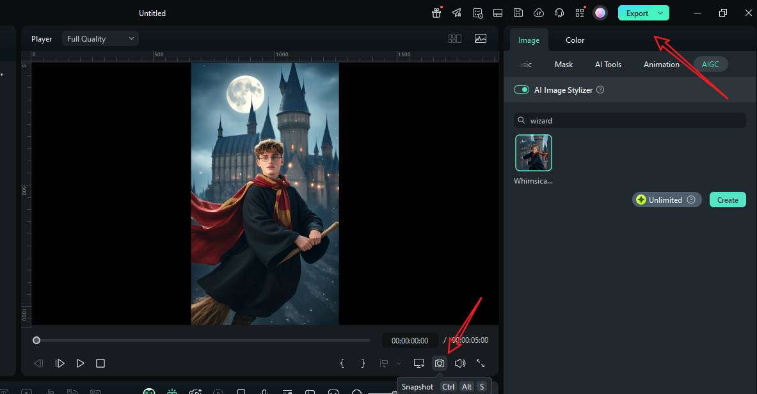Open the cloud upload icon

click(539, 13)
